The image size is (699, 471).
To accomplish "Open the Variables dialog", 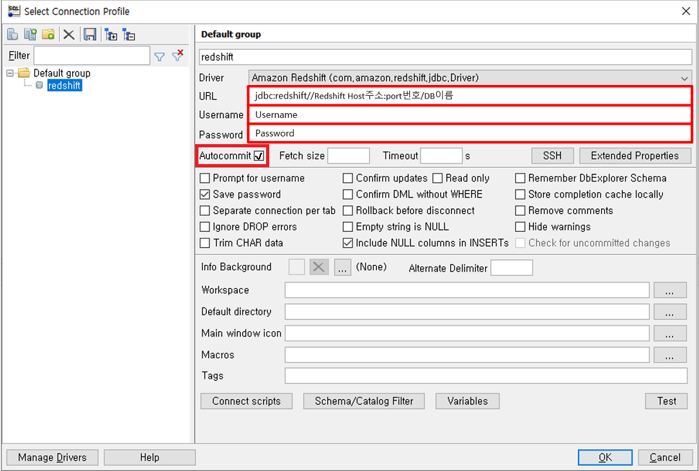I will pos(467,401).
